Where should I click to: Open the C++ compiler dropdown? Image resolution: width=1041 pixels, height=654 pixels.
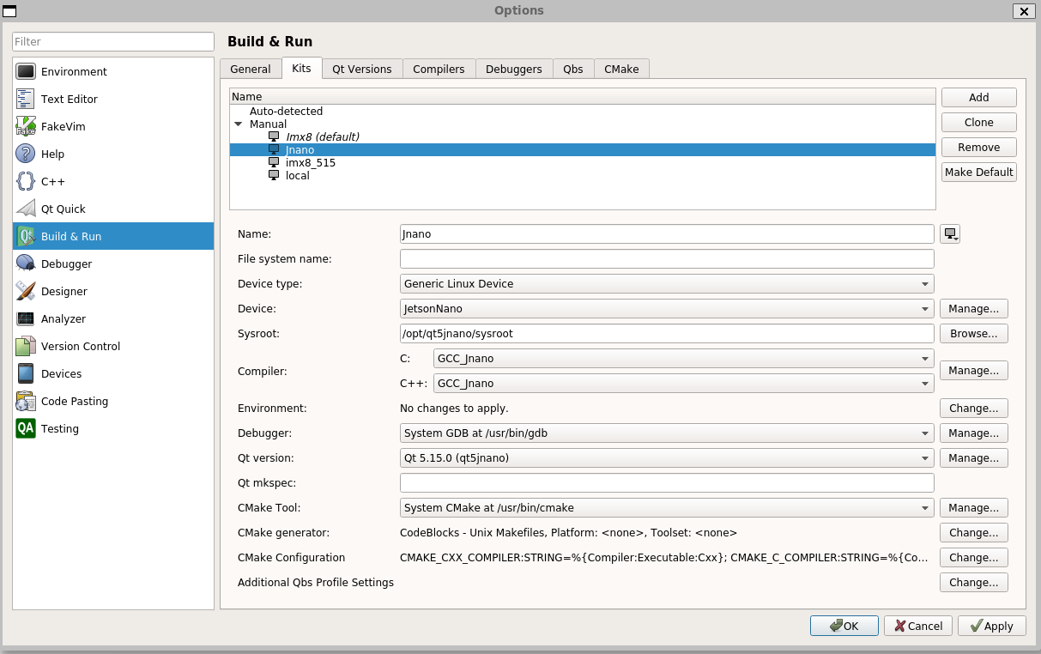coord(684,384)
